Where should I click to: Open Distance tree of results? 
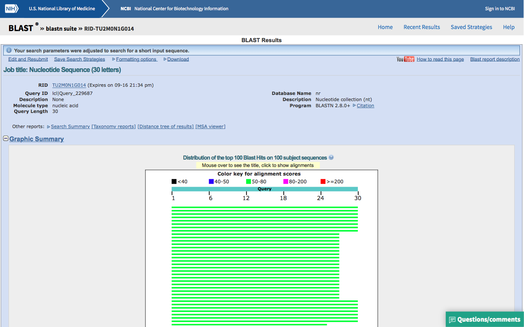(x=165, y=126)
